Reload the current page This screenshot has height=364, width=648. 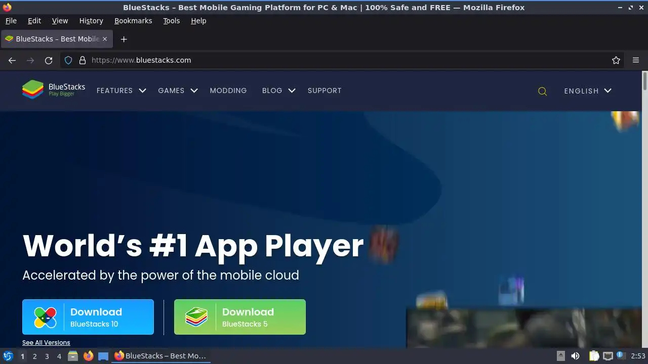(x=49, y=60)
